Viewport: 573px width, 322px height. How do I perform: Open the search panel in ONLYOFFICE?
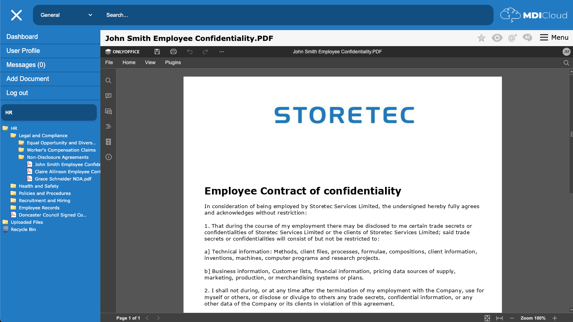coord(108,80)
